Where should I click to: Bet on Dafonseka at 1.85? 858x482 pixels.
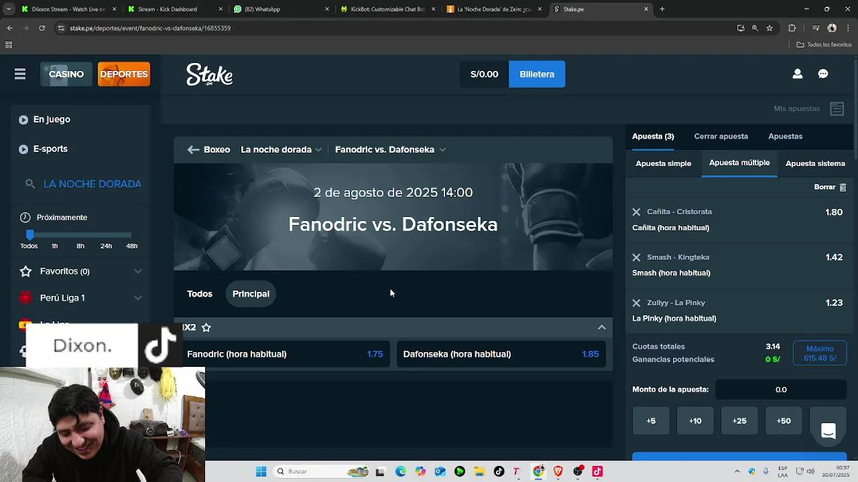coord(501,354)
